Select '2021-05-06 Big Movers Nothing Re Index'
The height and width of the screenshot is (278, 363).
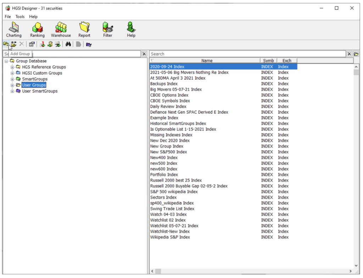pos(223,73)
